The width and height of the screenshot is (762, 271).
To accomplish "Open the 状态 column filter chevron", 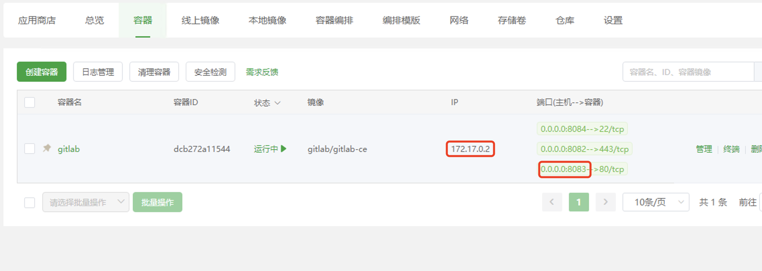I will (277, 103).
